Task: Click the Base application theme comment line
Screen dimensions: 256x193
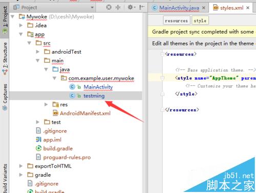Action: (x=216, y=70)
